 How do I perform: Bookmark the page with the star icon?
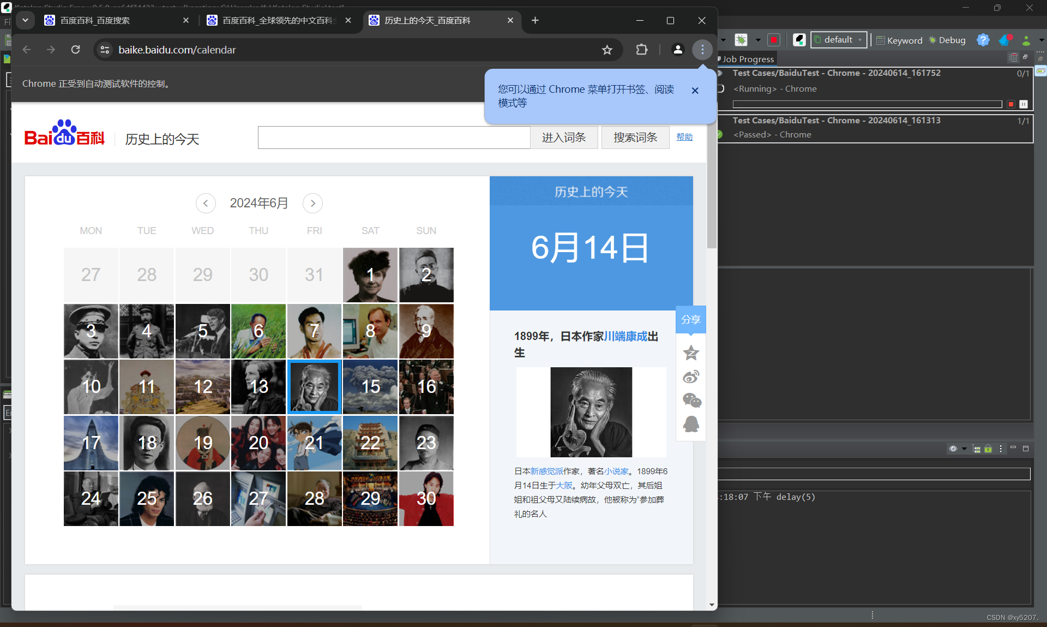(607, 50)
